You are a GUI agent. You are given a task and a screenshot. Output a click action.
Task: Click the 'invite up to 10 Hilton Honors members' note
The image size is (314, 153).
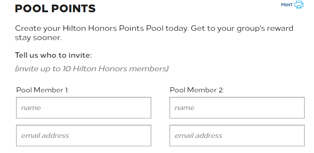[92, 69]
